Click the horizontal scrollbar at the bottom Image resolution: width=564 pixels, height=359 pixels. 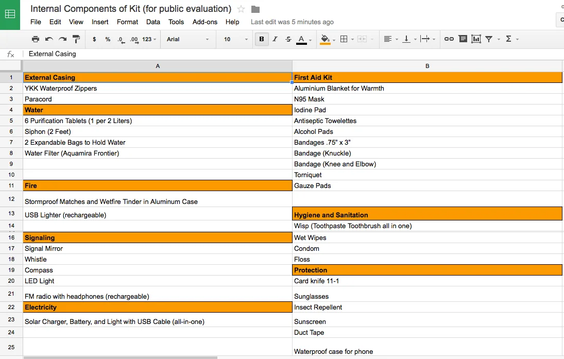point(121,357)
